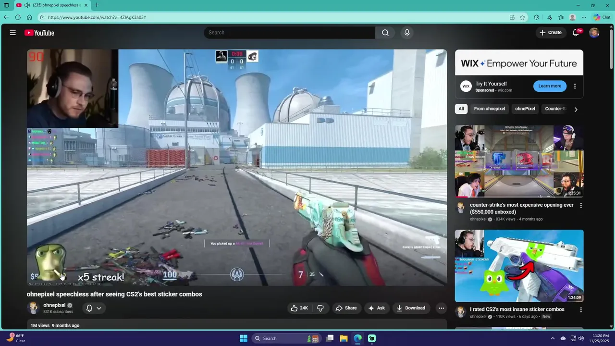Viewport: 615px width, 346px height.
Task: Download the video
Action: click(411, 308)
